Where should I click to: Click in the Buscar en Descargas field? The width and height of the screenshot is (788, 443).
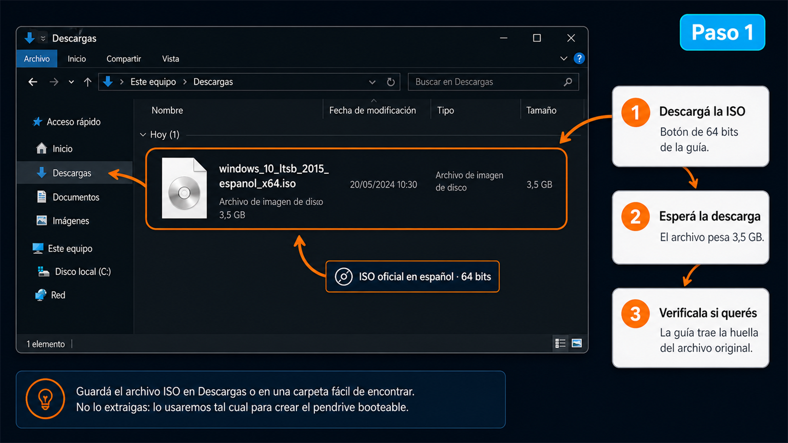pyautogui.click(x=493, y=82)
